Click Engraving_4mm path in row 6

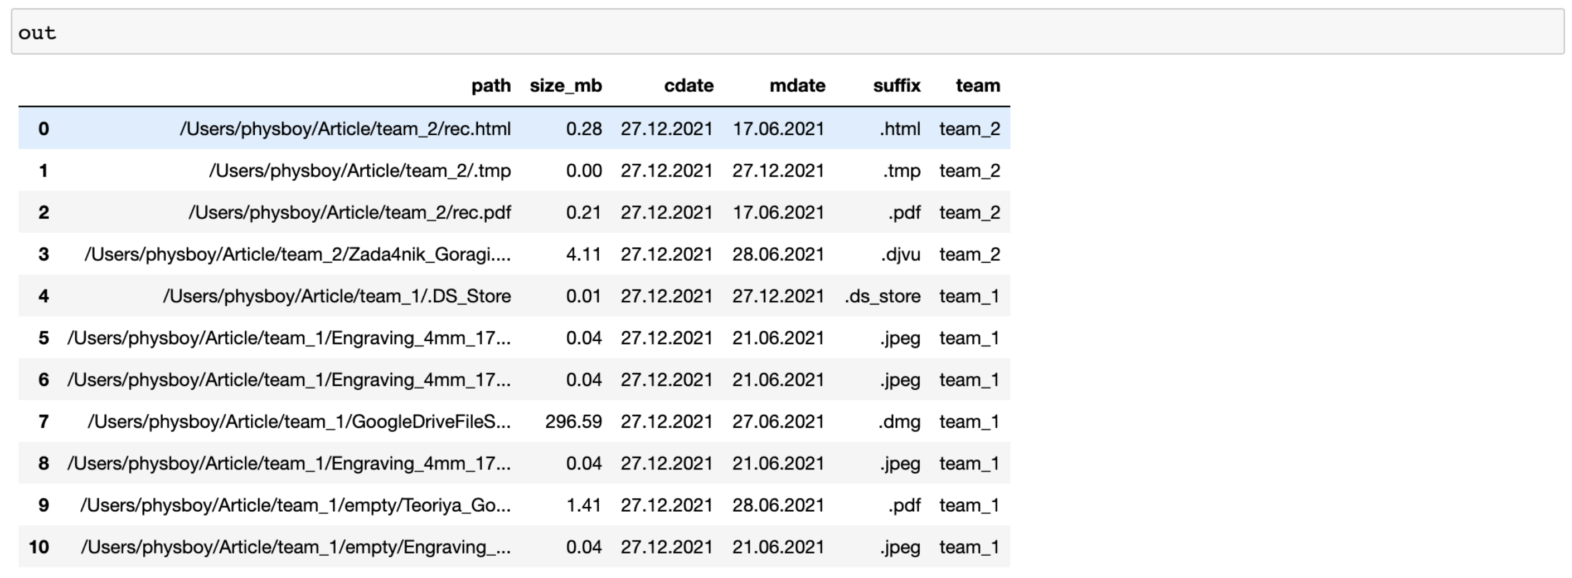click(289, 380)
